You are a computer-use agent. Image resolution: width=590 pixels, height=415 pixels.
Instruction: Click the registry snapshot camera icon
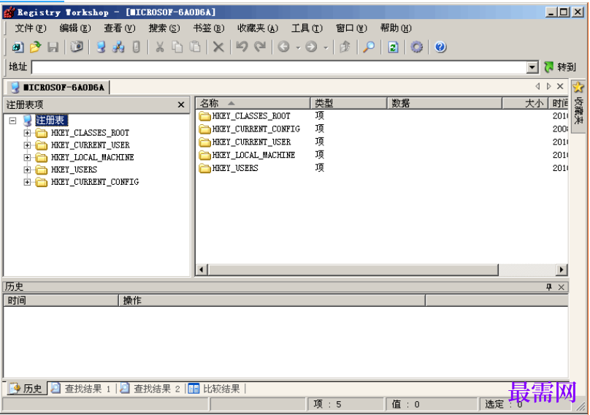(77, 47)
